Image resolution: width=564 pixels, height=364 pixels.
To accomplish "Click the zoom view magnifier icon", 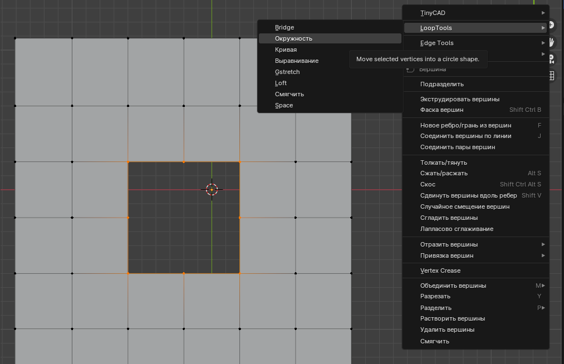I will [552, 25].
